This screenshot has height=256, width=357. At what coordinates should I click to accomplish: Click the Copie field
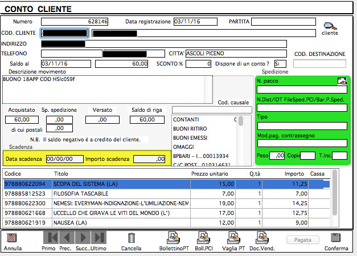pos(308,156)
